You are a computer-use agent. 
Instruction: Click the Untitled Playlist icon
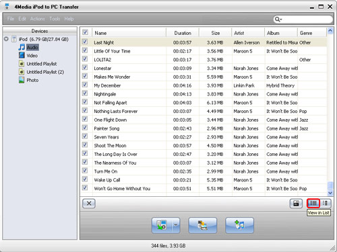[x=22, y=64]
